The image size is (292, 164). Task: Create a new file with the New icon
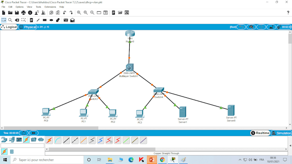[x=3, y=12]
